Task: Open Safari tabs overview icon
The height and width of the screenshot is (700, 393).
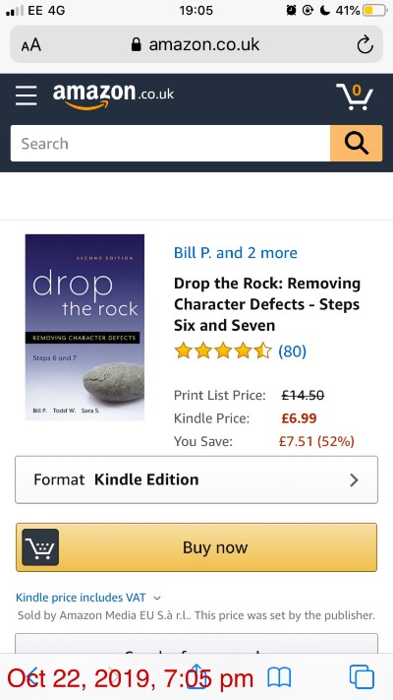Action: [362, 677]
